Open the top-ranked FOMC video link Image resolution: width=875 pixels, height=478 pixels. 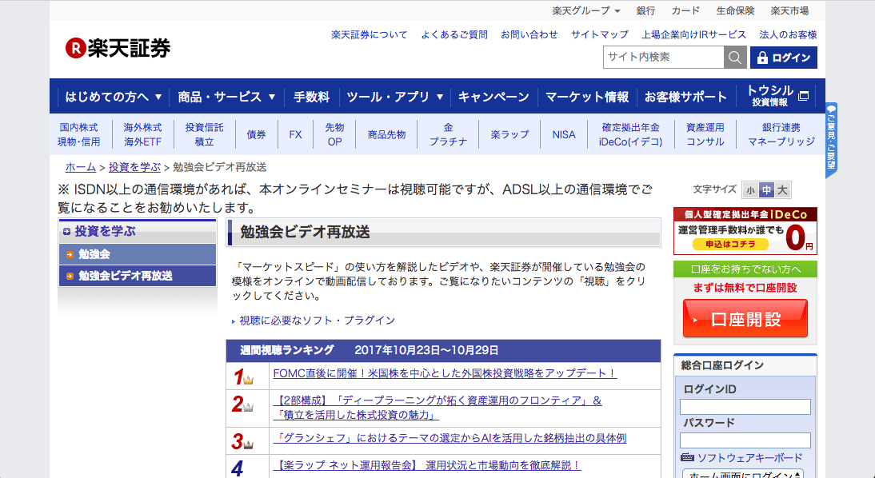444,373
